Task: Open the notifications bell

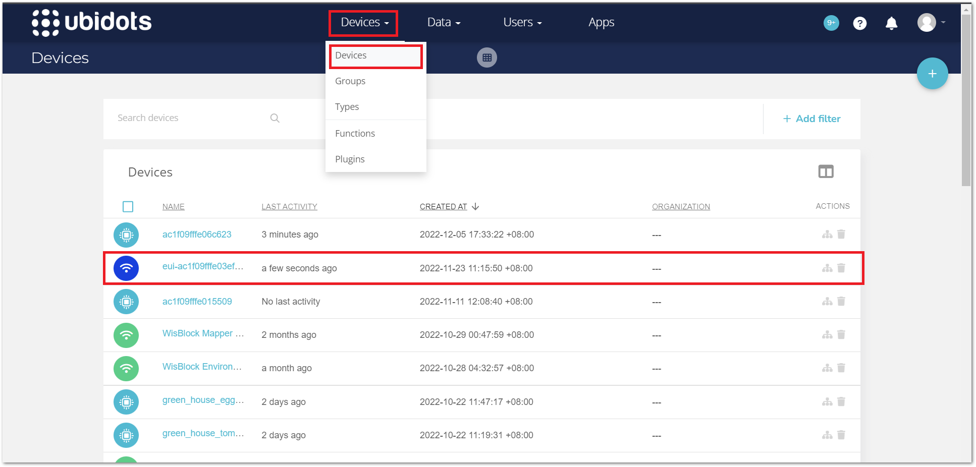Action: [891, 23]
